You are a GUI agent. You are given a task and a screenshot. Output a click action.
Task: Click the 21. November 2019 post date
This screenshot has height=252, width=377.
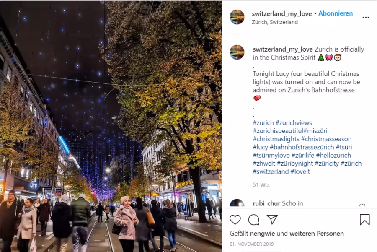pyautogui.click(x=251, y=244)
